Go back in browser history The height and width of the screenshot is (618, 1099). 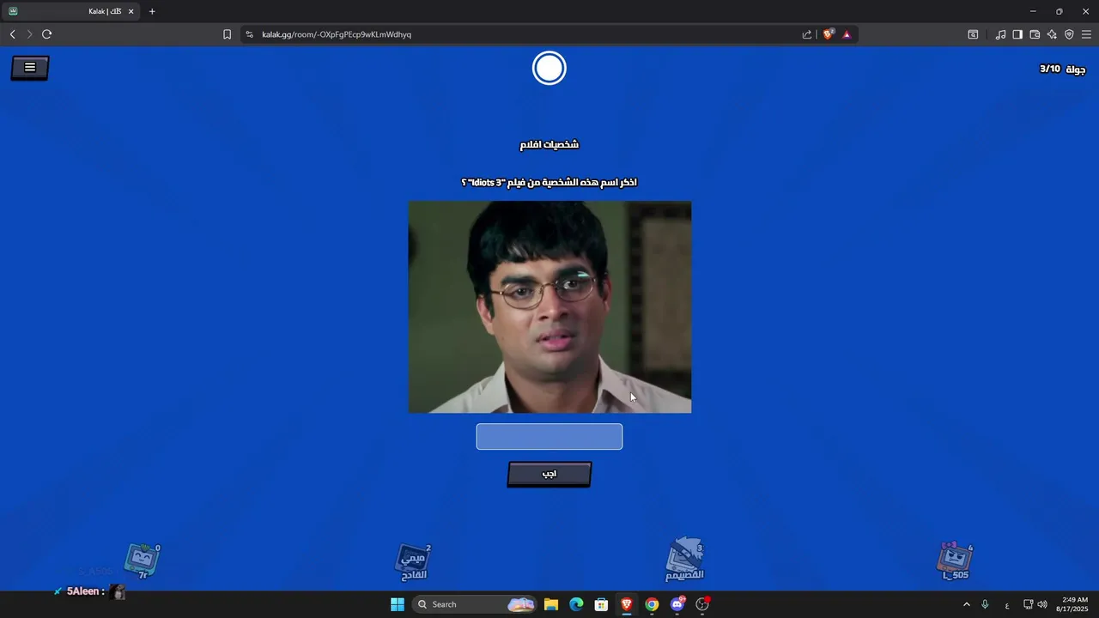coord(12,34)
